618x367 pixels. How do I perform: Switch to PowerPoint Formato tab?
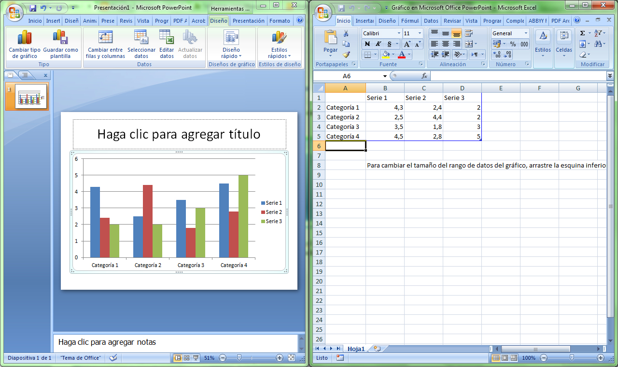tap(280, 21)
